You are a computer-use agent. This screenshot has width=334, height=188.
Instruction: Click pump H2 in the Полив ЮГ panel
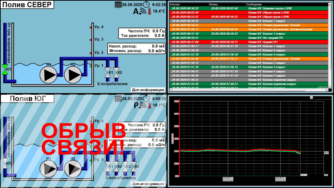click(x=73, y=169)
